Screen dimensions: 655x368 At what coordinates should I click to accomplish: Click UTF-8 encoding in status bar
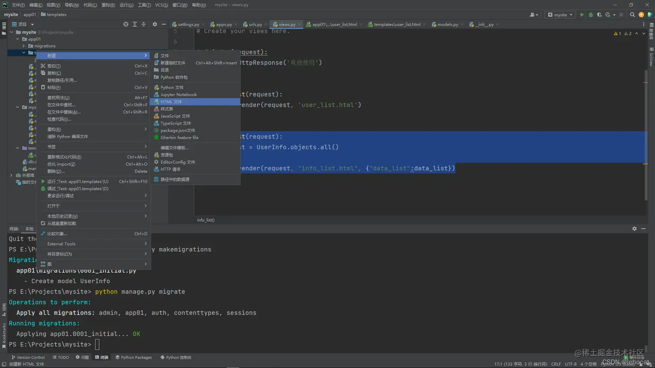pyautogui.click(x=571, y=364)
